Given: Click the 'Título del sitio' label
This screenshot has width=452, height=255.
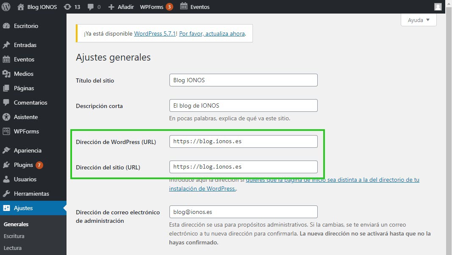Looking at the screenshot, I should click(x=95, y=80).
